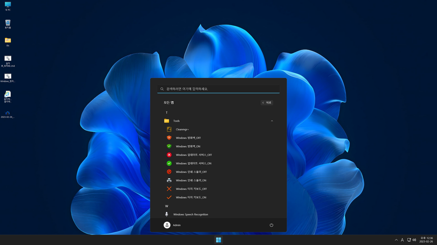Click the Tools folder icon in the app list
The width and height of the screenshot is (437, 245).
(x=167, y=121)
